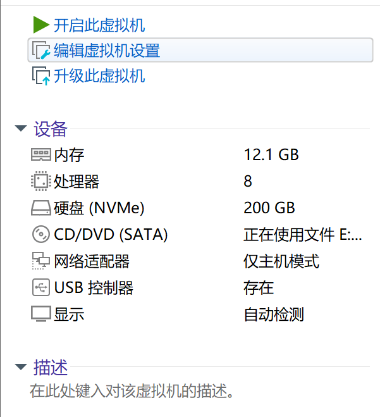Open 开启此虚拟机 link
The height and width of the screenshot is (417, 380).
tap(99, 25)
